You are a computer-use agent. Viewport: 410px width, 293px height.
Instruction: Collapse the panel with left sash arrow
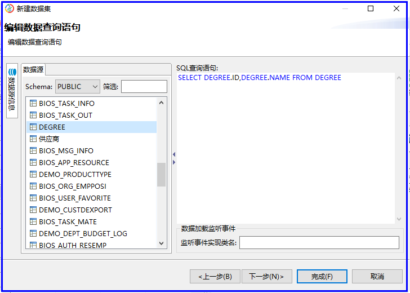point(174,154)
